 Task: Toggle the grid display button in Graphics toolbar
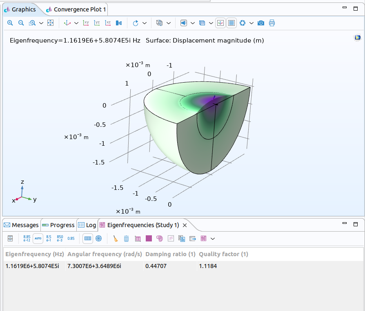[x=231, y=23]
